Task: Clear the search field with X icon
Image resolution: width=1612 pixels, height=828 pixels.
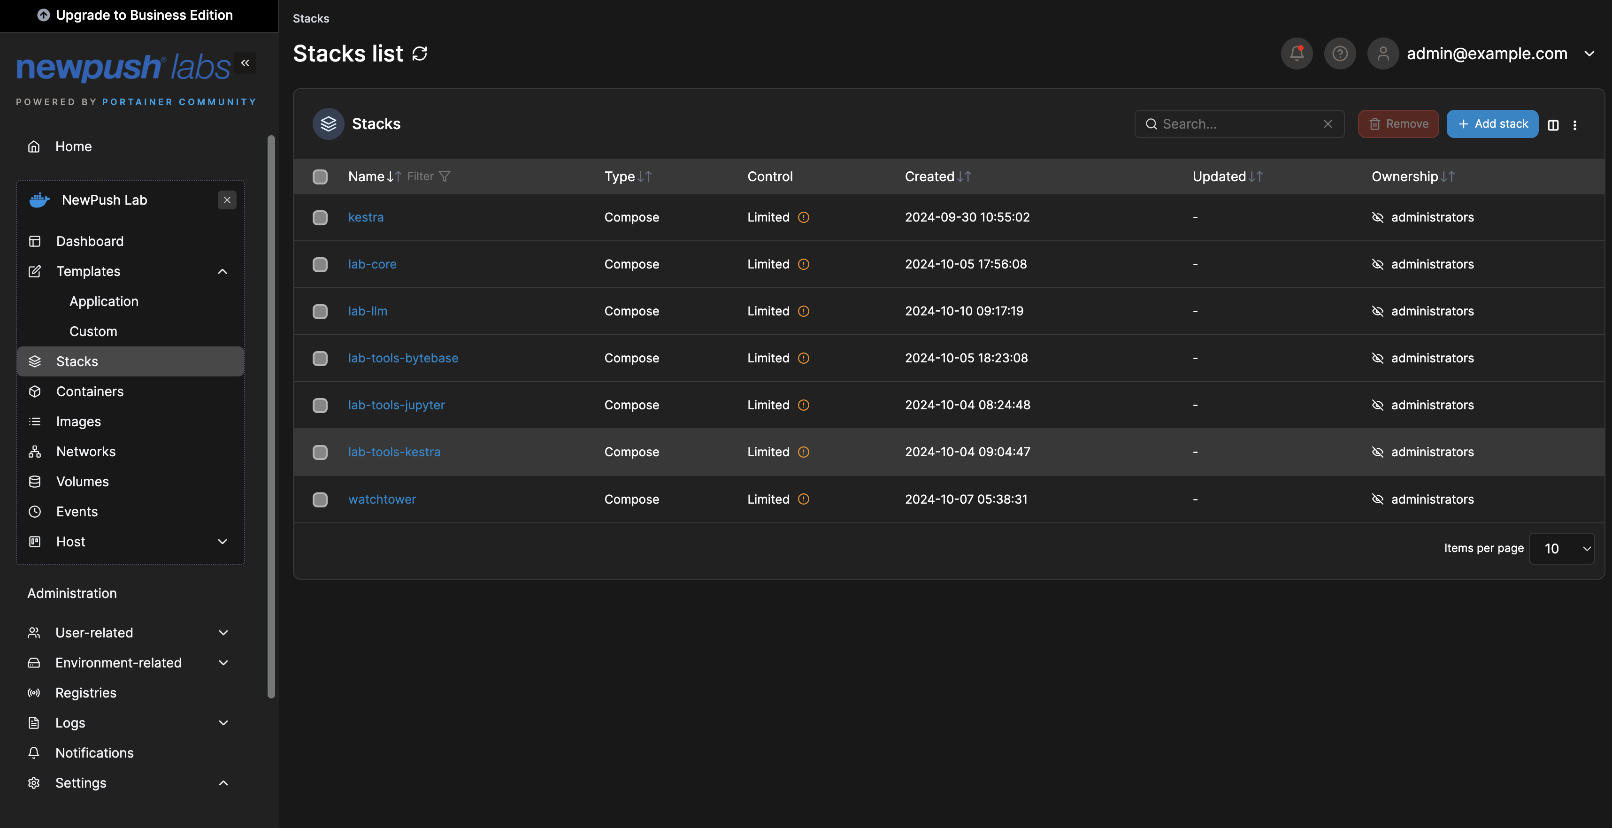Action: [x=1328, y=124]
